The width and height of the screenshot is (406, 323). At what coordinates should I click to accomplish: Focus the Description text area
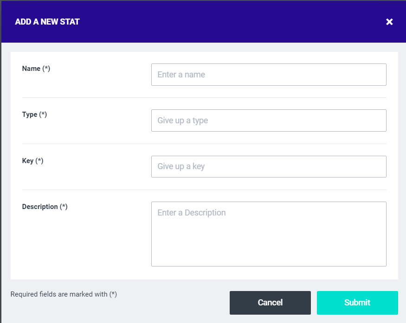(x=269, y=234)
